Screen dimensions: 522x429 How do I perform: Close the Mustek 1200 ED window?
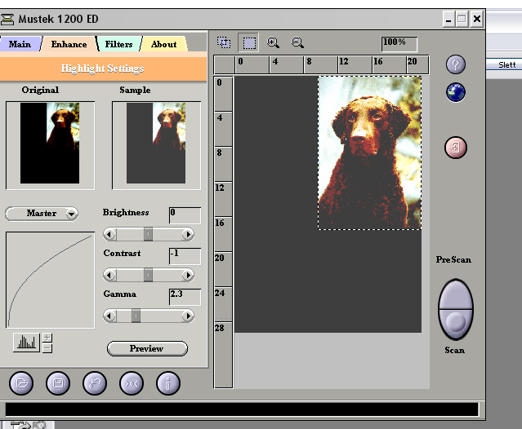[477, 19]
